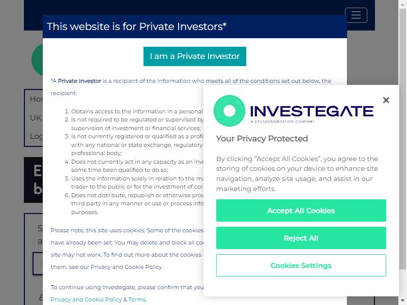The width and height of the screenshot is (407, 305).
Task: Click the scrollbar up arrow
Action: pyautogui.click(x=402, y=4)
